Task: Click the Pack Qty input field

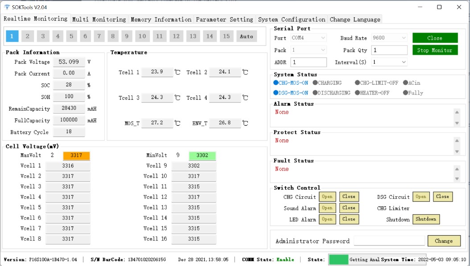Action: point(389,50)
